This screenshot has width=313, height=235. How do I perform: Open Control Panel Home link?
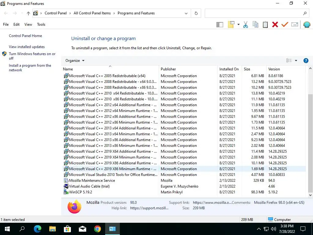point(25,36)
